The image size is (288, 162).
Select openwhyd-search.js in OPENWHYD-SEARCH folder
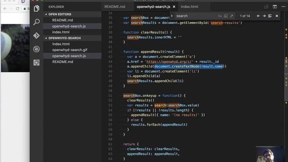(x=72, y=56)
